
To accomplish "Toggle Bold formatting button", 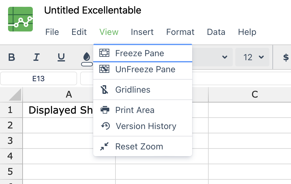I will coord(11,57).
